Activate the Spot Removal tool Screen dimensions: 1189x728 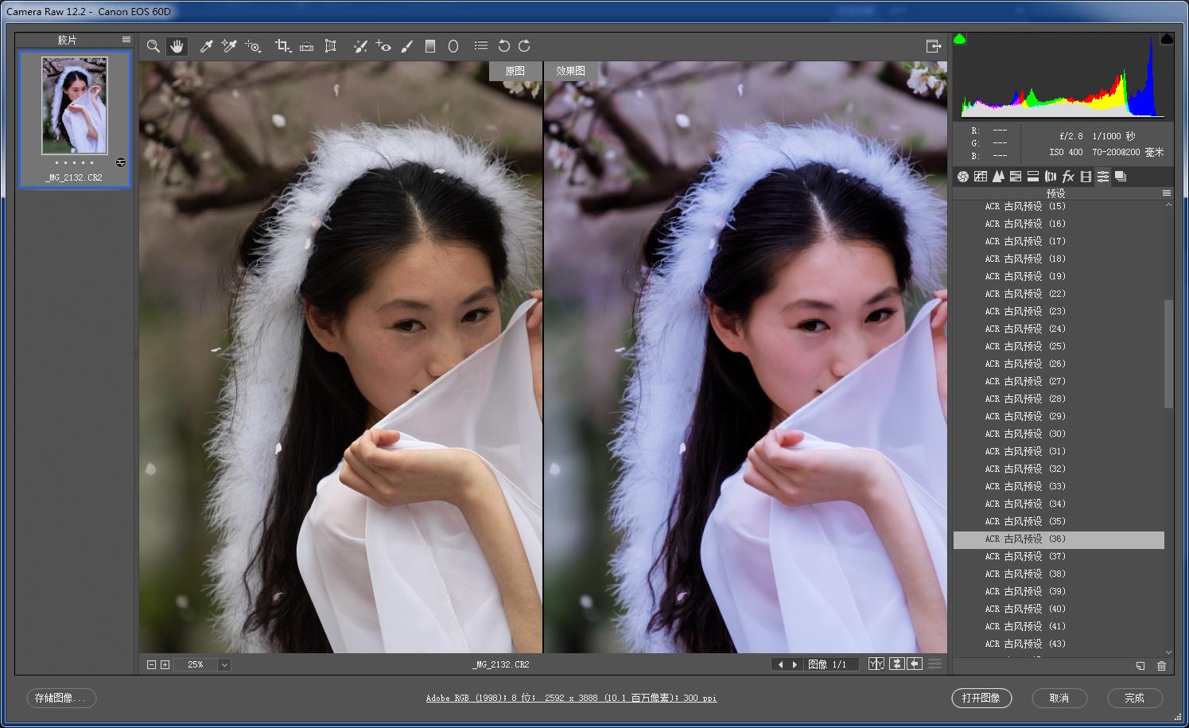pos(359,46)
